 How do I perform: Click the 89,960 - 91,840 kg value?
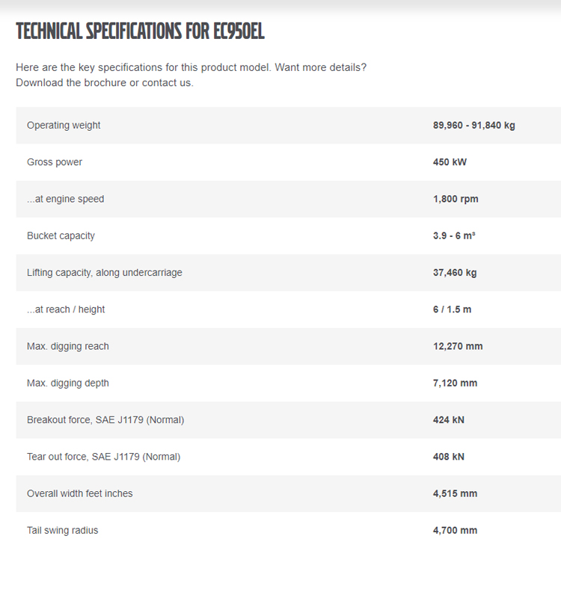tap(473, 126)
